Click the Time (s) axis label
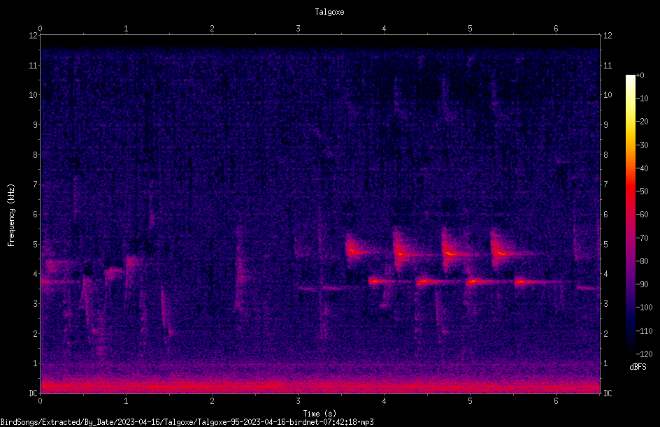660x427 pixels. click(x=320, y=414)
